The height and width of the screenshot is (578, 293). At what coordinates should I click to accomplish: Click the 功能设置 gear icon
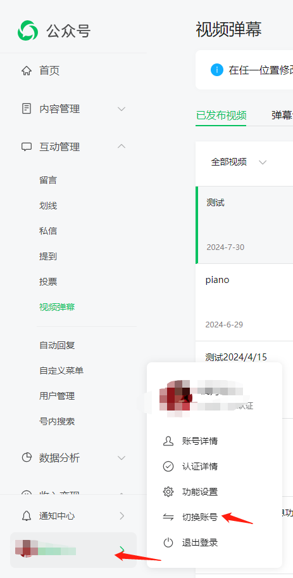168,492
